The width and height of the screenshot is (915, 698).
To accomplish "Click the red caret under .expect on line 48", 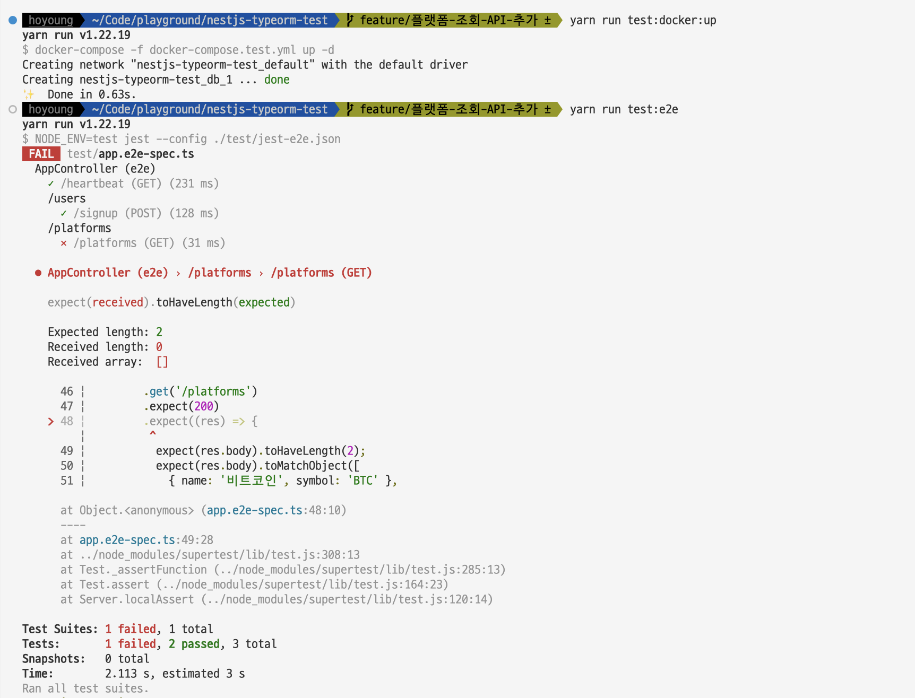I will [x=153, y=434].
